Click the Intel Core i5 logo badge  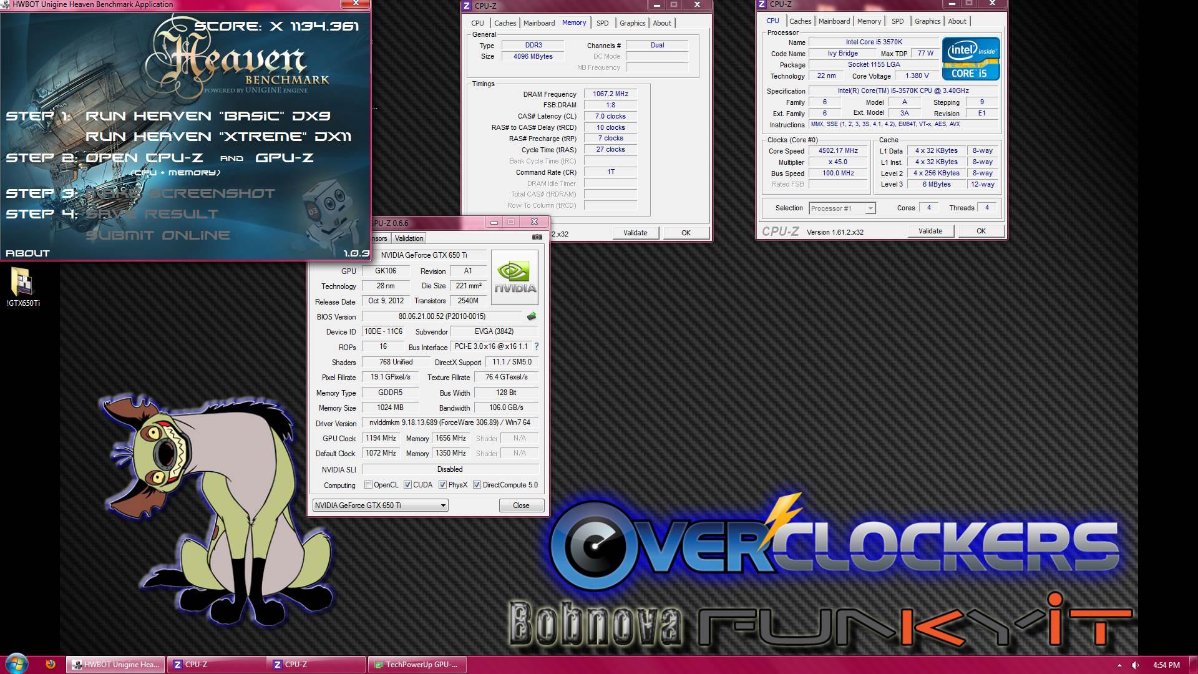pyautogui.click(x=970, y=59)
